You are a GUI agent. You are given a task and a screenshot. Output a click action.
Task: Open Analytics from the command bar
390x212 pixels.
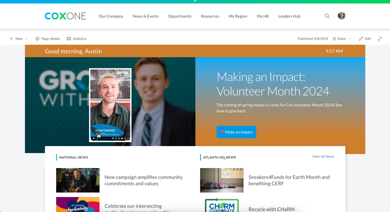(x=77, y=39)
